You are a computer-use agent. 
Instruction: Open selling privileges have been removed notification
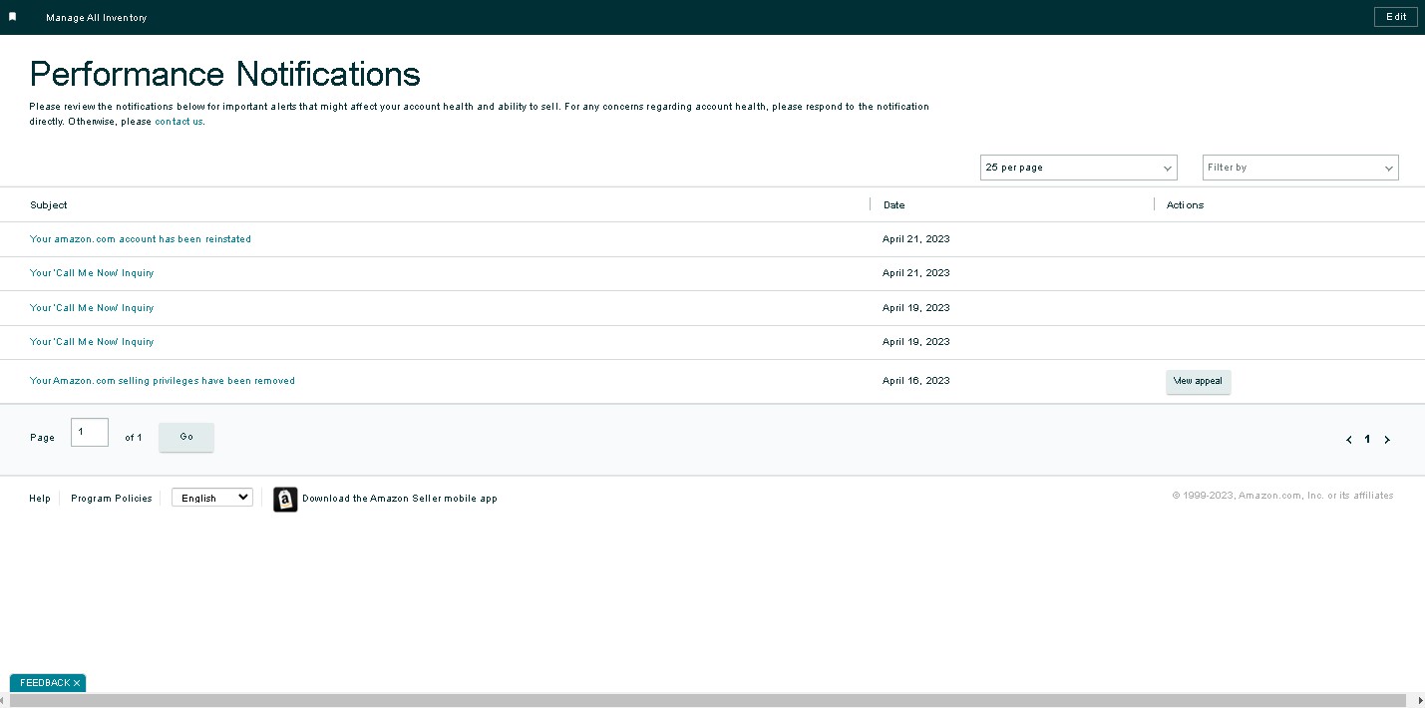point(163,381)
